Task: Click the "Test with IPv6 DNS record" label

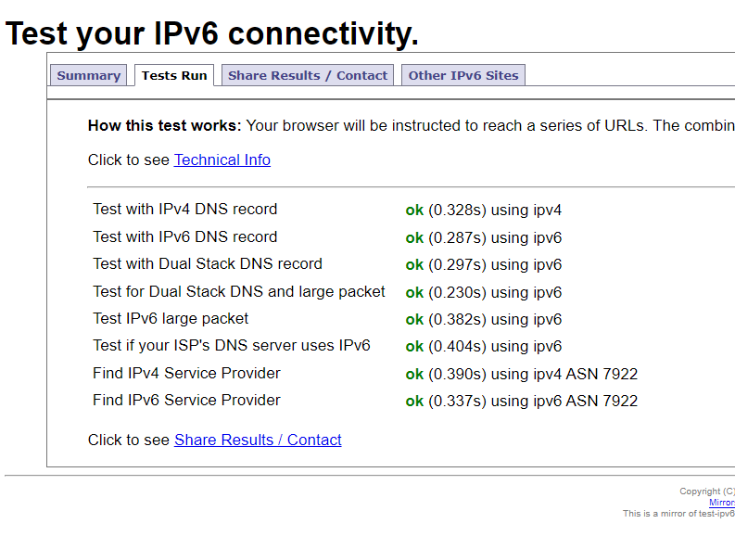Action: pyautogui.click(x=185, y=237)
